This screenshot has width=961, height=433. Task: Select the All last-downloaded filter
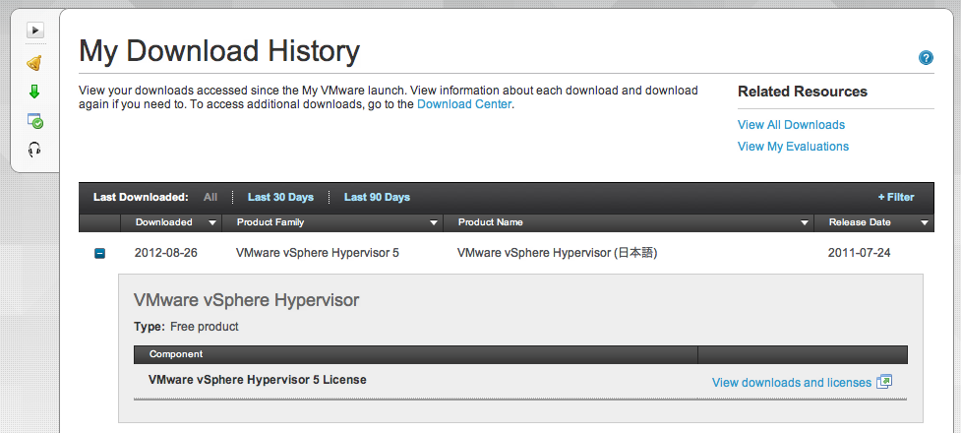click(x=210, y=197)
